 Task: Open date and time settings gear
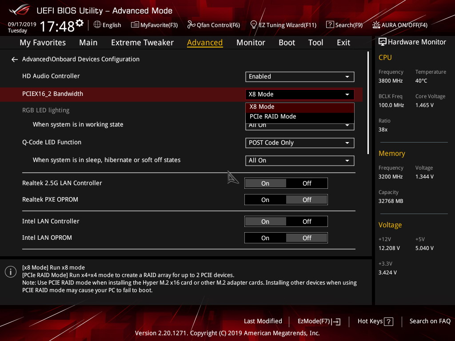click(80, 23)
